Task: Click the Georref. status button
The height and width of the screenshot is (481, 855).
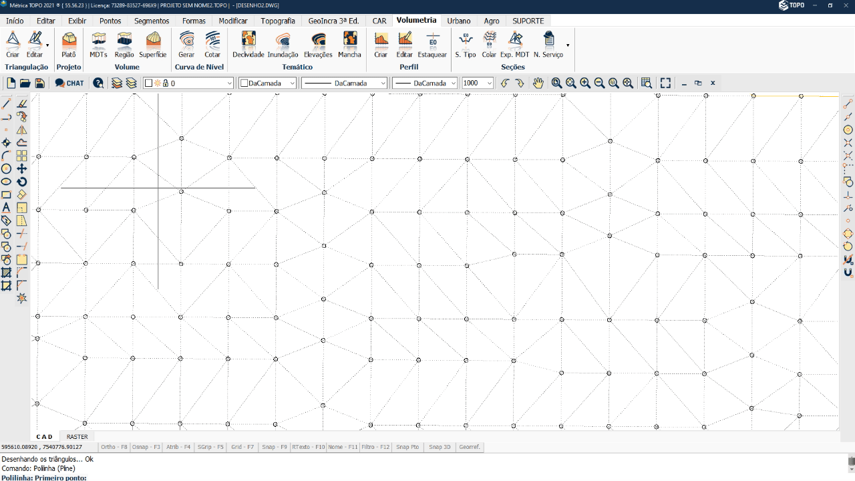Action: tap(470, 447)
